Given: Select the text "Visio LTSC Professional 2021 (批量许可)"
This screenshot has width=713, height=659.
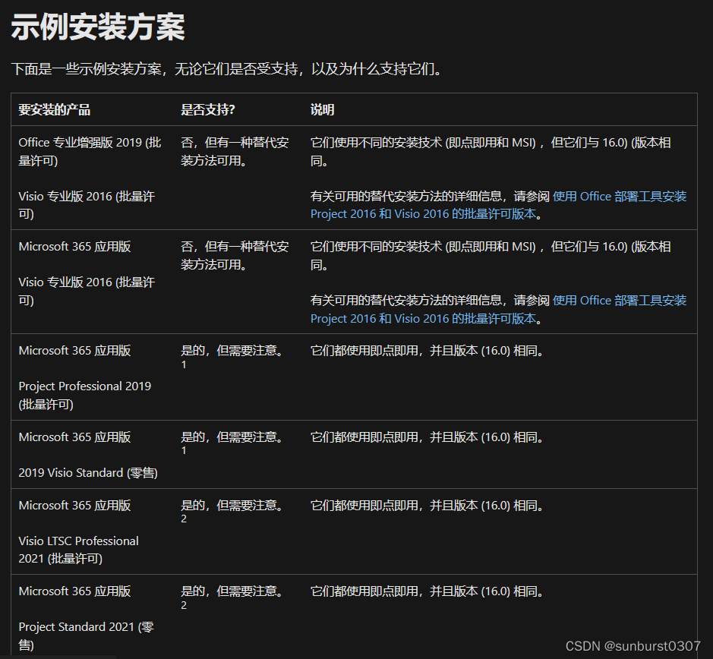Looking at the screenshot, I should pos(78,550).
